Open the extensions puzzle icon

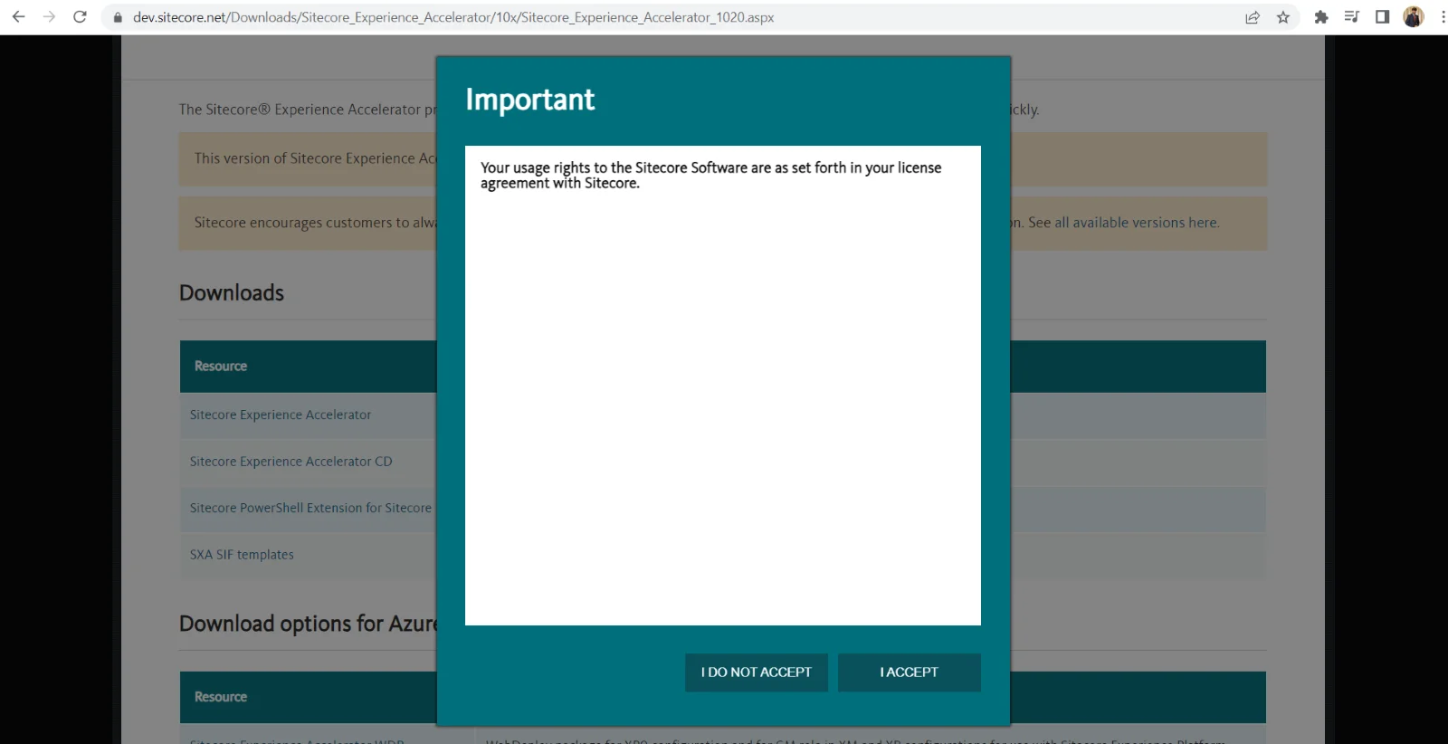pos(1321,17)
